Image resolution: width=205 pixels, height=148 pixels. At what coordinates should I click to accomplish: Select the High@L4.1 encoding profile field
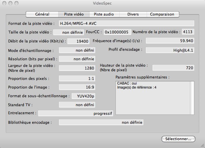[170, 50]
